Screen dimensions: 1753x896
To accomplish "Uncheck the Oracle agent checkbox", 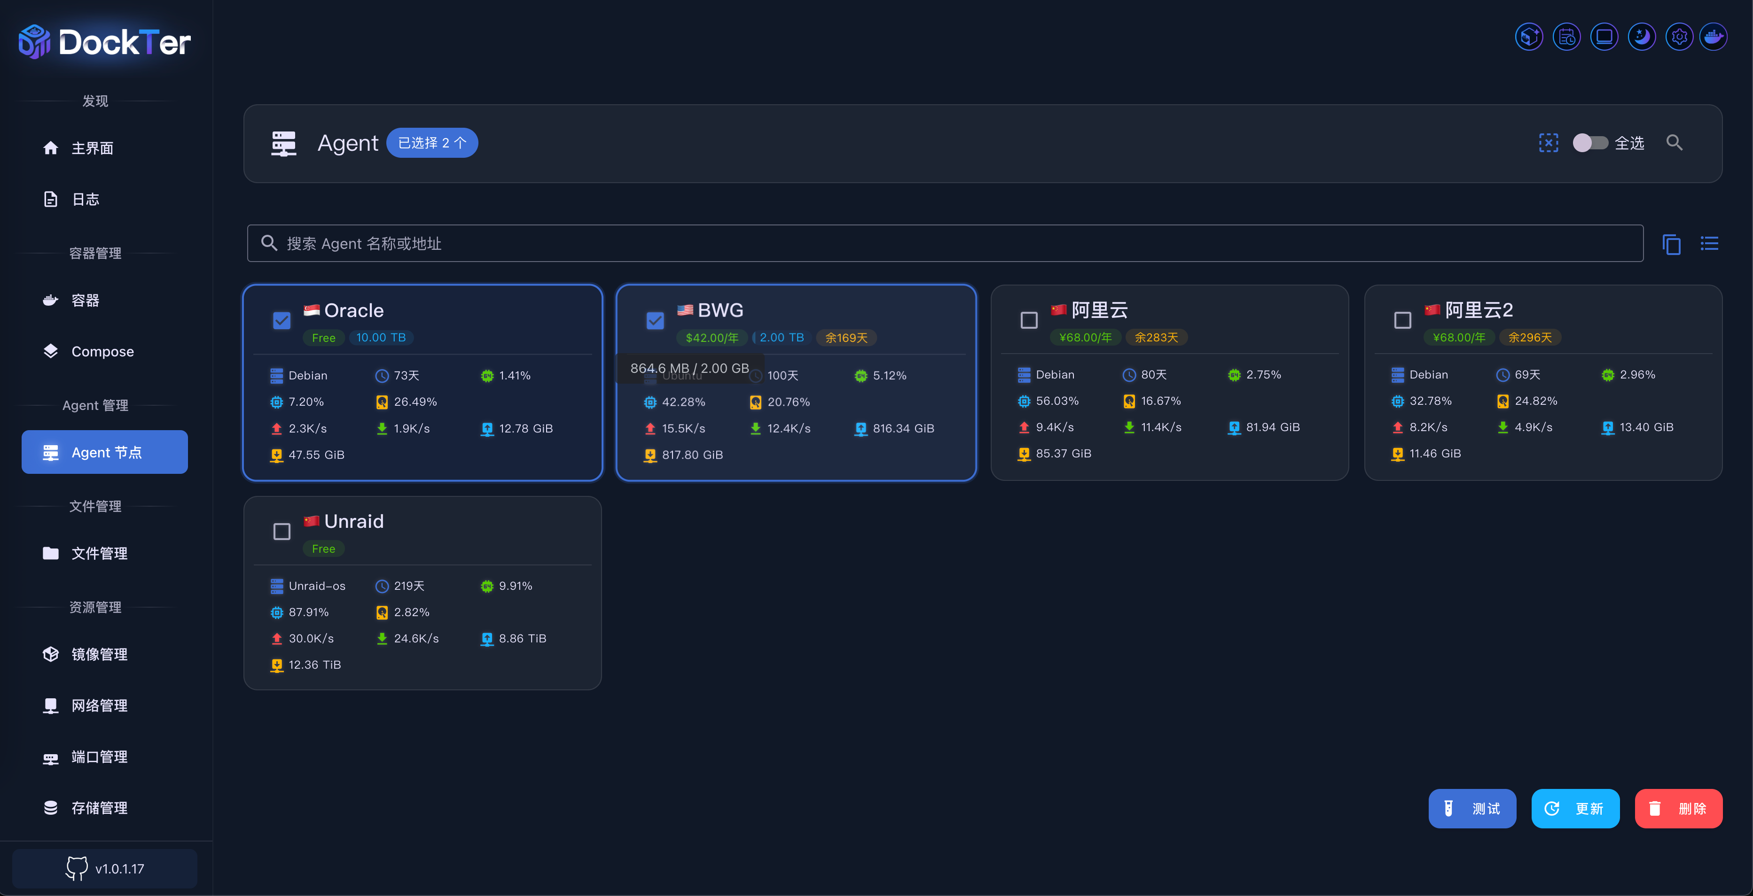I will 282,320.
